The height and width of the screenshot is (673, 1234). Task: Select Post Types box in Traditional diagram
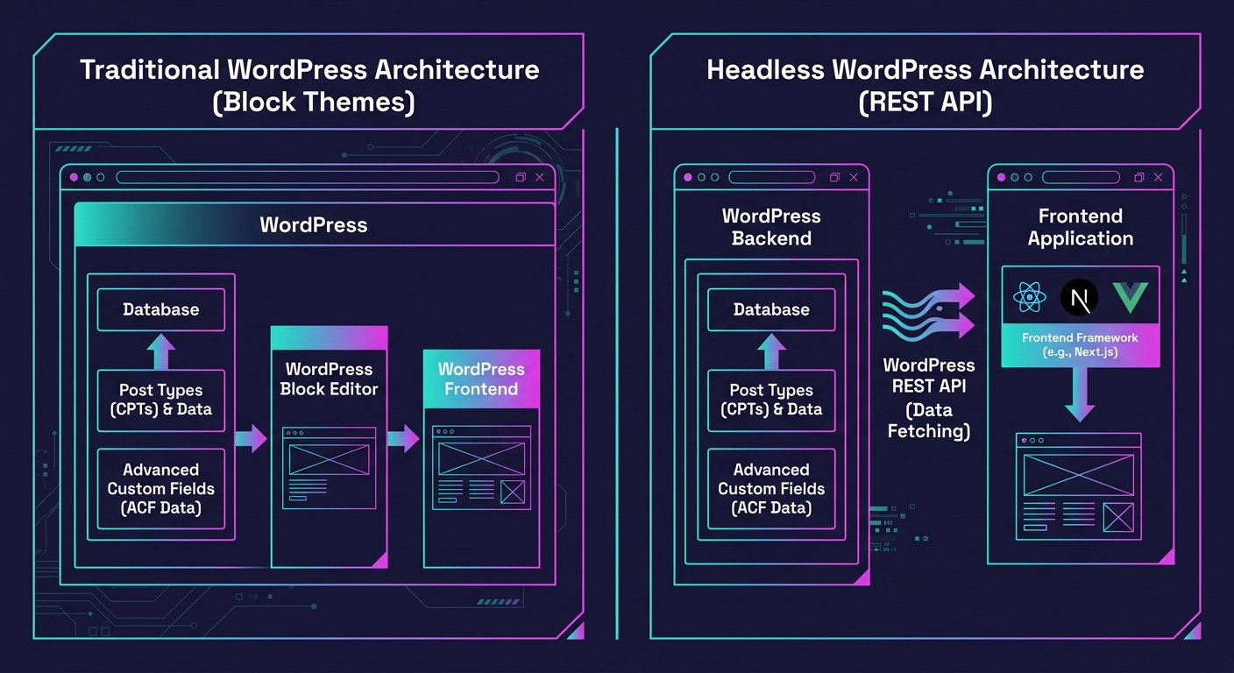[160, 400]
